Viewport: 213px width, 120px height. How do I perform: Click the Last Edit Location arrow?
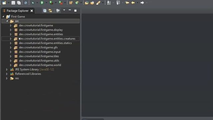click(x=127, y=3)
